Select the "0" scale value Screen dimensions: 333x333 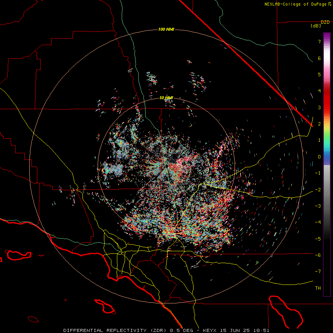point(319,157)
